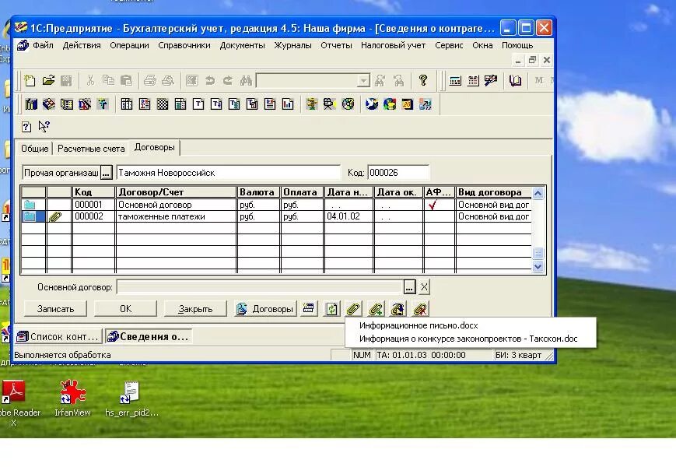Click the context help arrow-question icon

(44, 126)
